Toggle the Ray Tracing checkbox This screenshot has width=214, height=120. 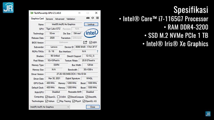[x=58, y=101]
